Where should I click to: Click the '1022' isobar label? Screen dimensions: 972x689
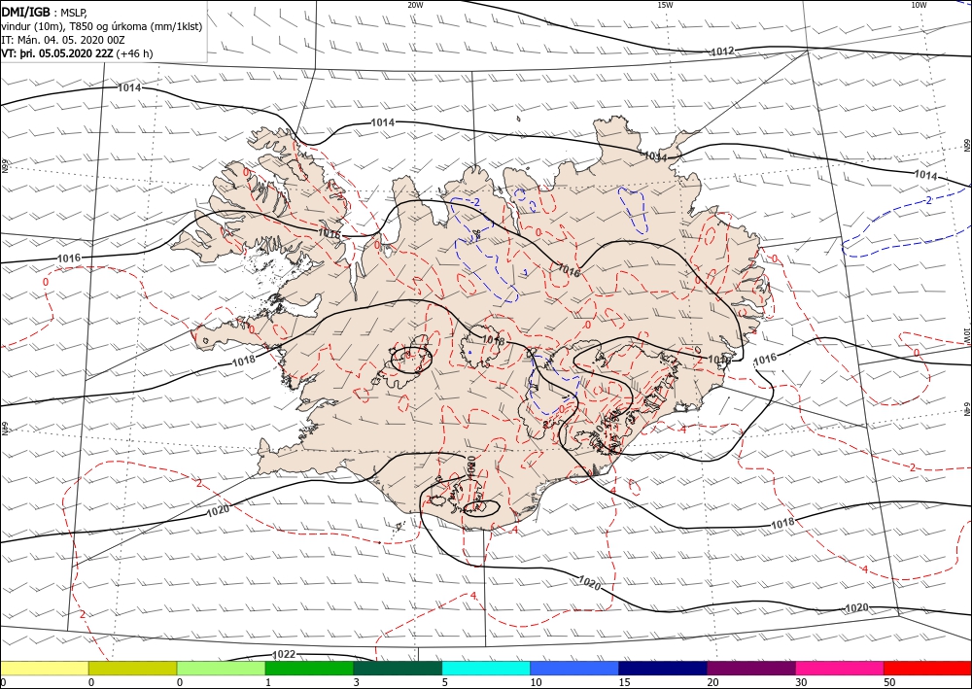tap(284, 654)
